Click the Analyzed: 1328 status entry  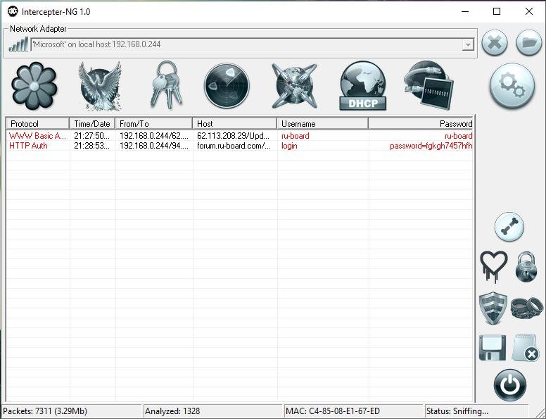(213, 411)
